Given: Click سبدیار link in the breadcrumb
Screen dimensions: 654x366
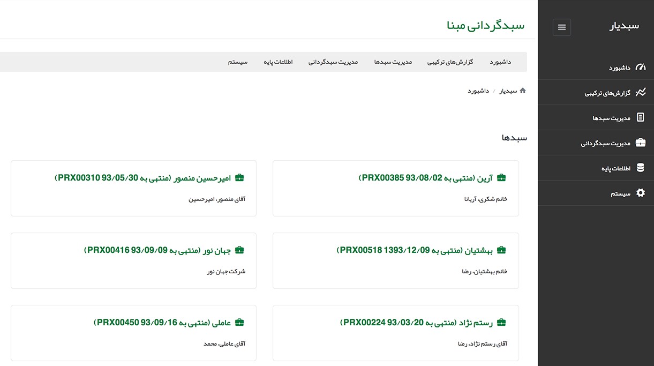Looking at the screenshot, I should 508,91.
